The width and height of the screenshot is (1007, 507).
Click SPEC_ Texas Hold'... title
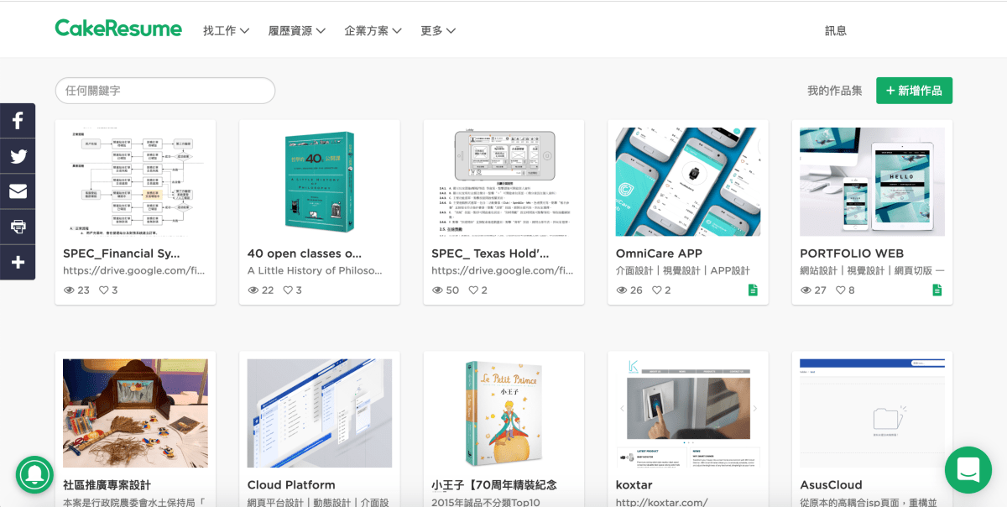(x=491, y=253)
